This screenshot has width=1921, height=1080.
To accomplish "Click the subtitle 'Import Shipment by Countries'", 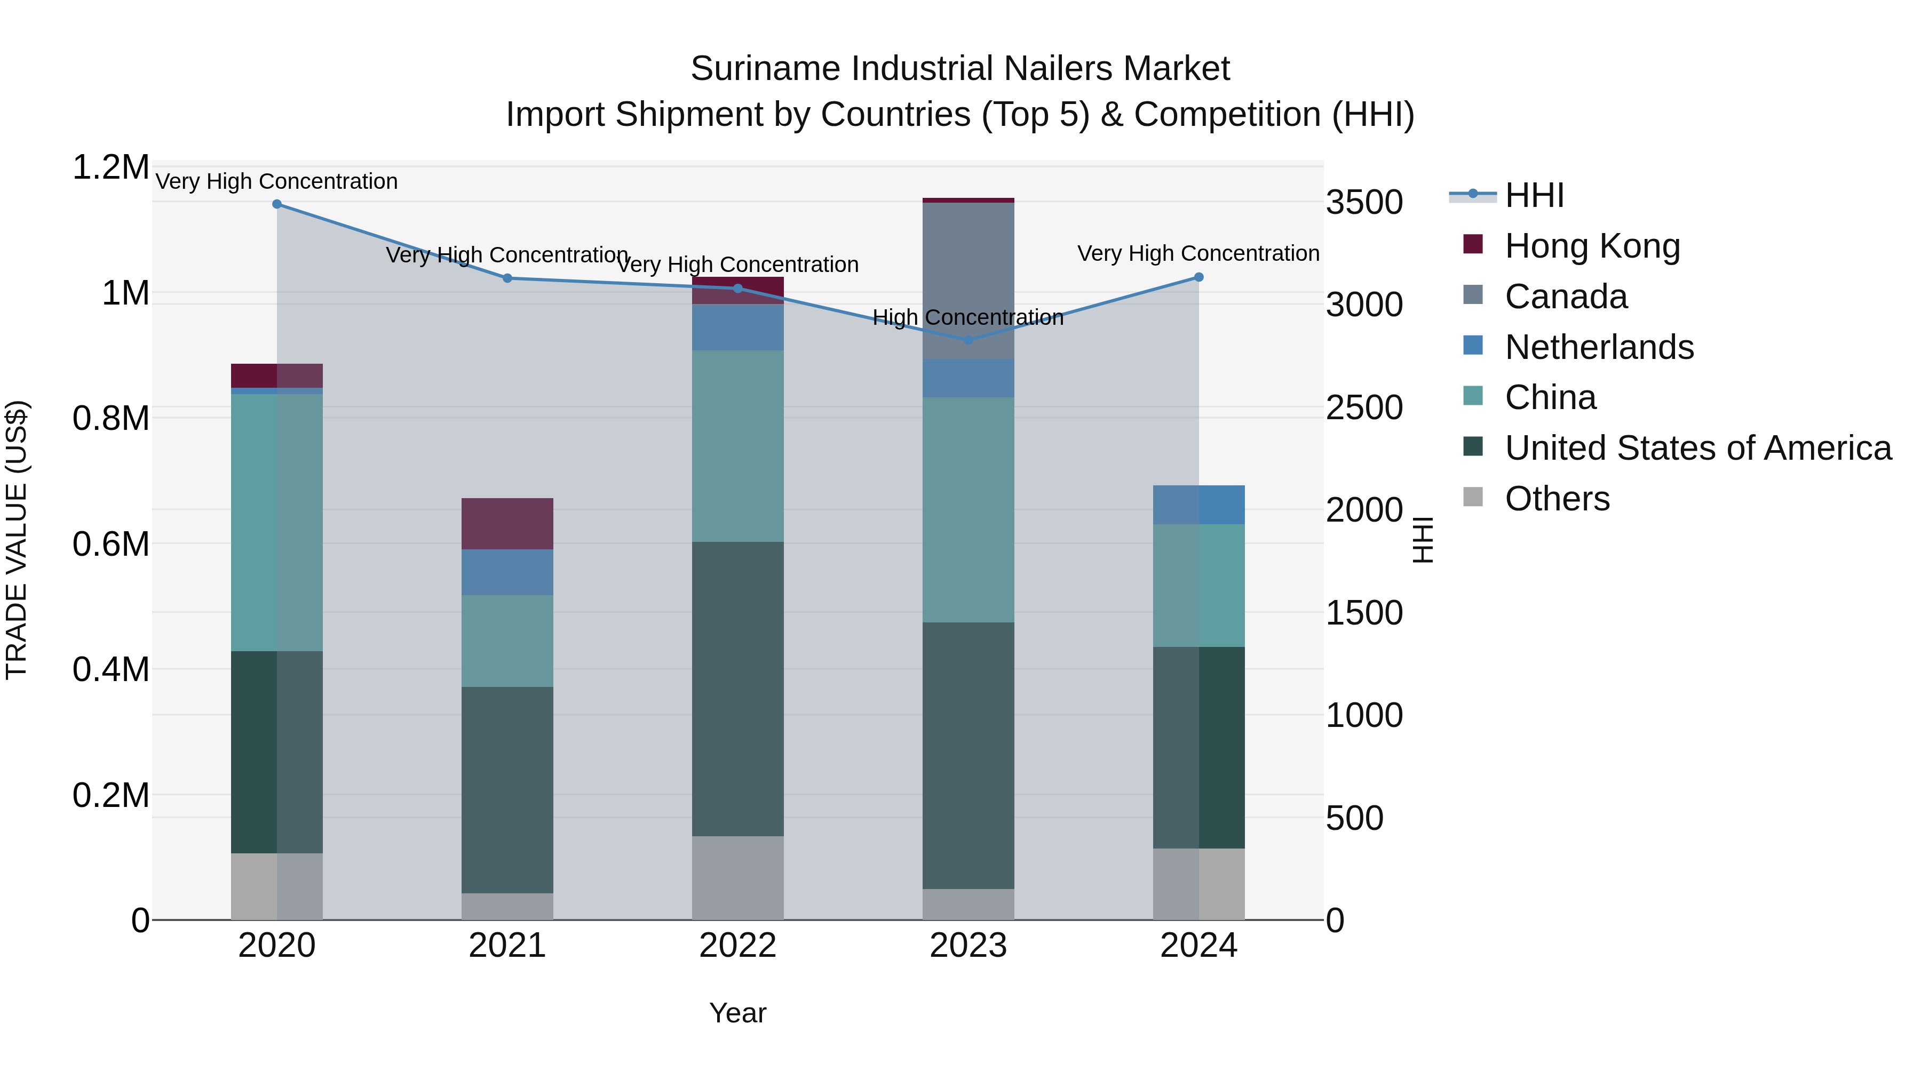I will coord(739,115).
